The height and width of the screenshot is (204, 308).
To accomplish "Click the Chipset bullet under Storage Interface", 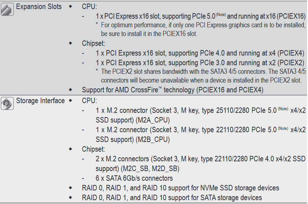I will click(93, 149).
